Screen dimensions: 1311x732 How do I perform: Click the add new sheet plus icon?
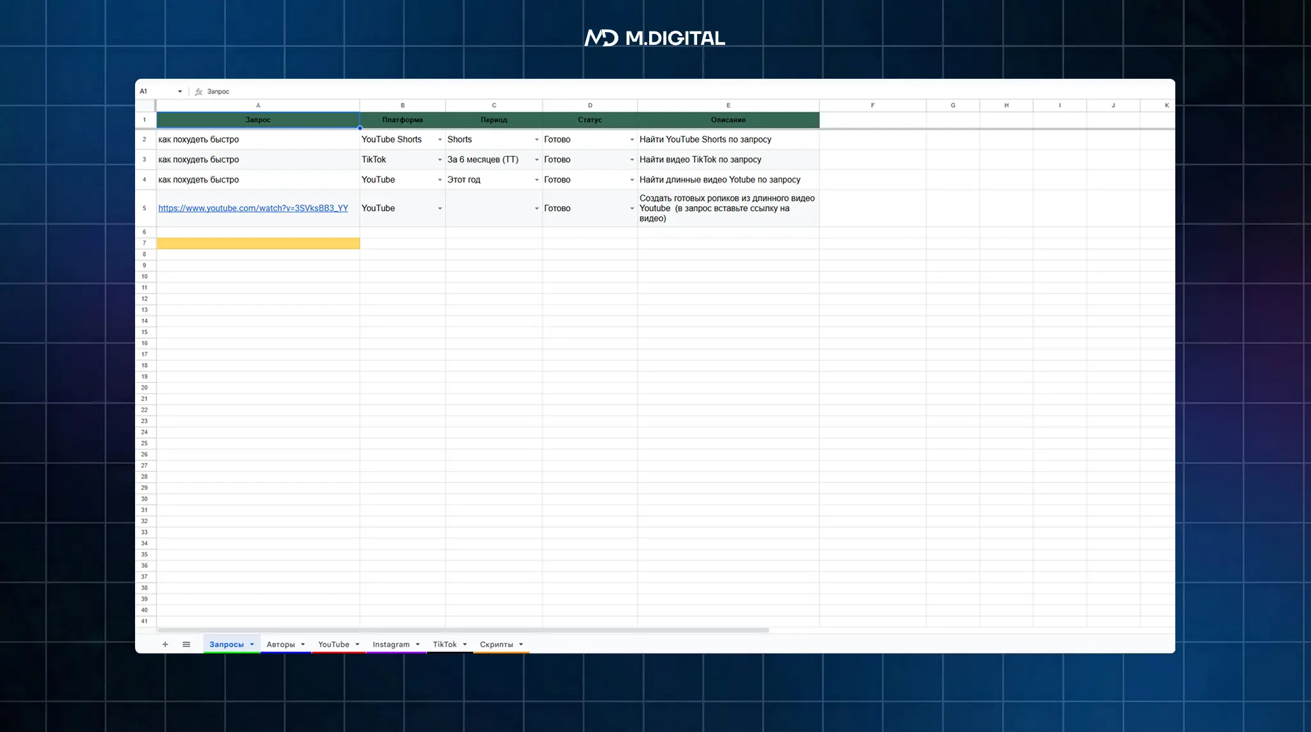pyautogui.click(x=165, y=644)
